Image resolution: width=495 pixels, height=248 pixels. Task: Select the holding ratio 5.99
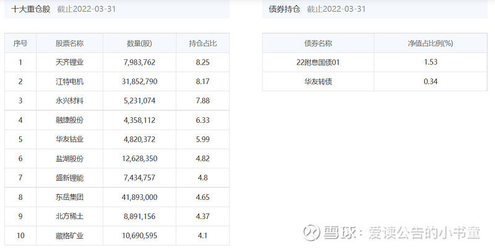pos(203,139)
